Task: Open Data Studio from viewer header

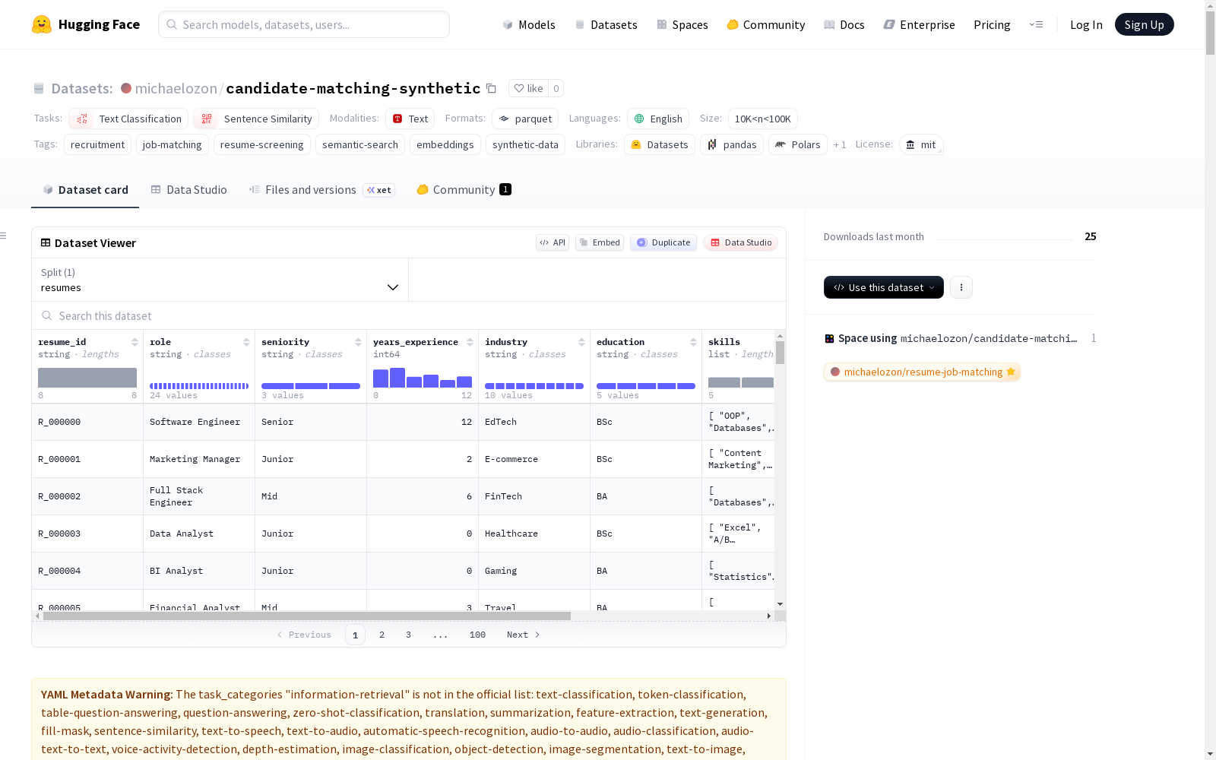Action: tap(740, 242)
